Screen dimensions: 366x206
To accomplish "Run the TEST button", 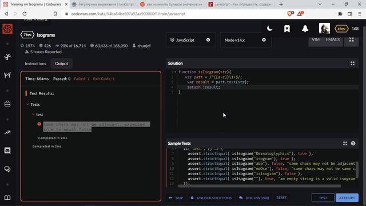I will click(x=323, y=198).
